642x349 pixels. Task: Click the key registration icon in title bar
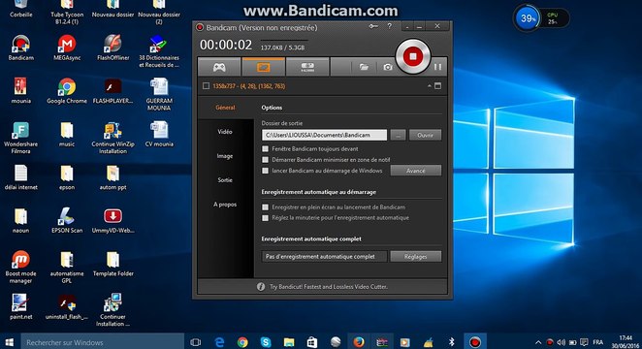tap(373, 26)
